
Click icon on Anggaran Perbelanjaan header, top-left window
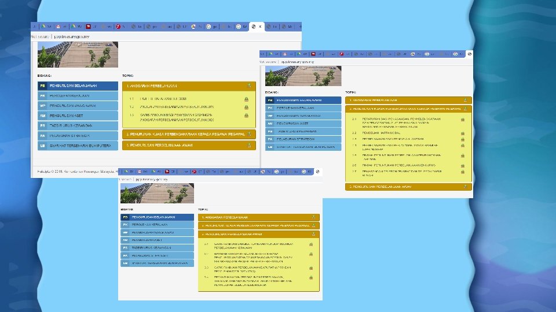pos(249,86)
